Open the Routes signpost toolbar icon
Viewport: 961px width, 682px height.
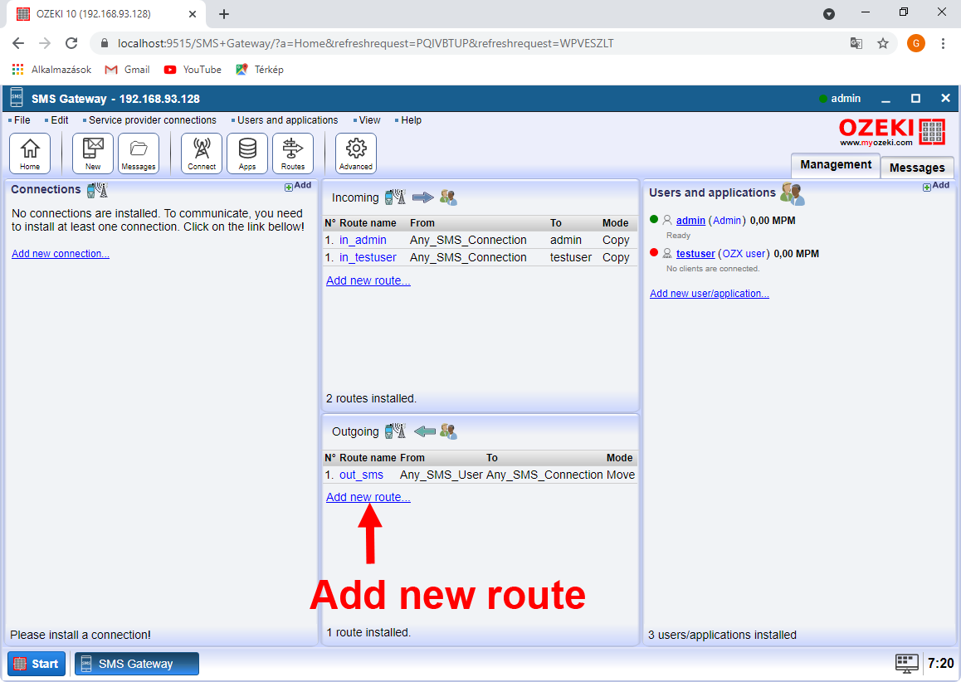click(293, 153)
